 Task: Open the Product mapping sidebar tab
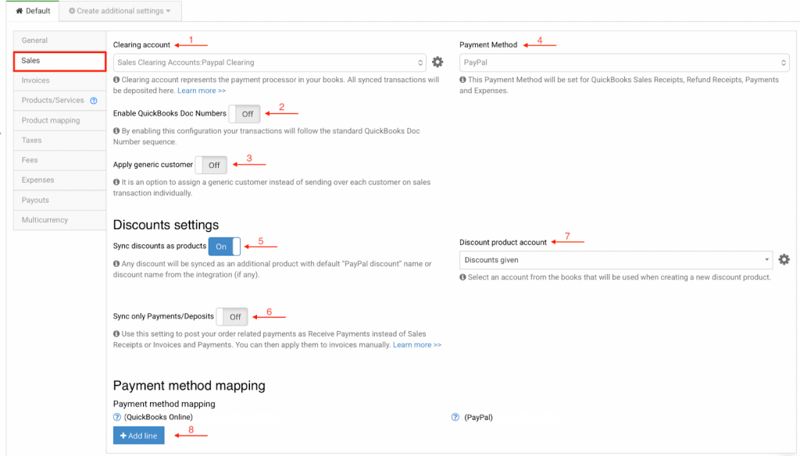click(51, 120)
